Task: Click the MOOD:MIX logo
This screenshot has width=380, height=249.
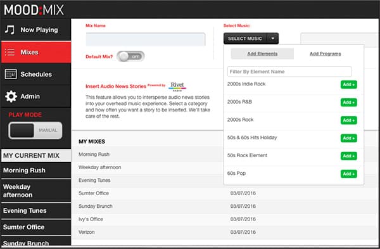Action: pos(34,10)
